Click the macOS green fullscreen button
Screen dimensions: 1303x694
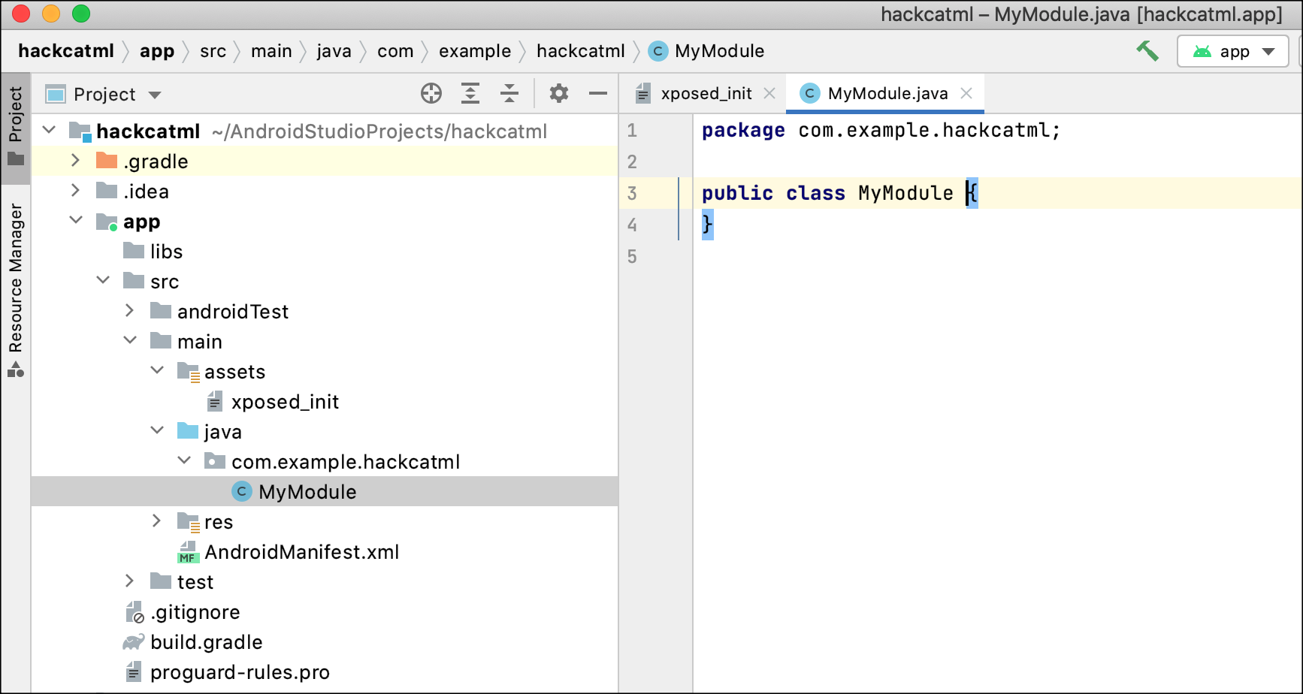[81, 14]
